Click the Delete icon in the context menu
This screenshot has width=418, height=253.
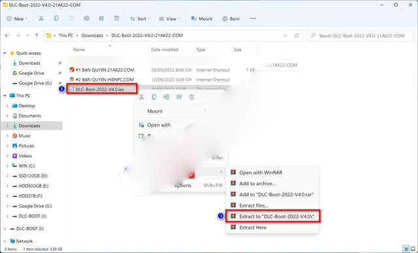[x=191, y=97]
